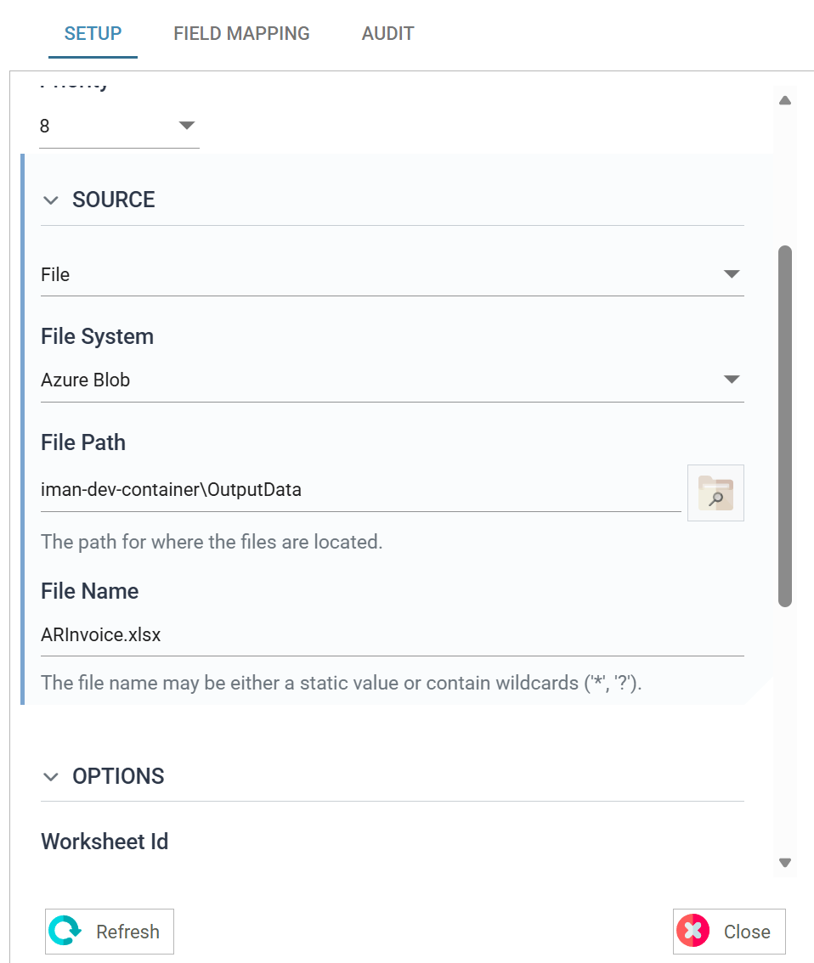Collapse the SOURCE section chevron

[x=51, y=200]
